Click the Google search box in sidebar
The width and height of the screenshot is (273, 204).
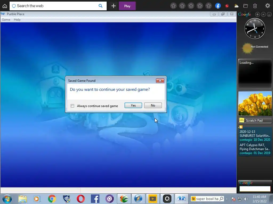pyautogui.click(x=255, y=189)
